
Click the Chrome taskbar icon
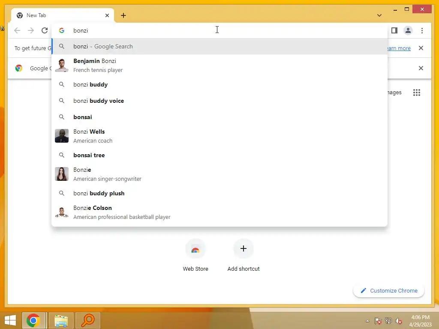point(33,320)
